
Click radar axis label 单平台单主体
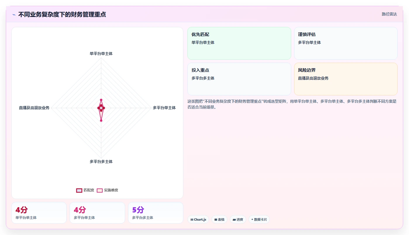[101, 54]
